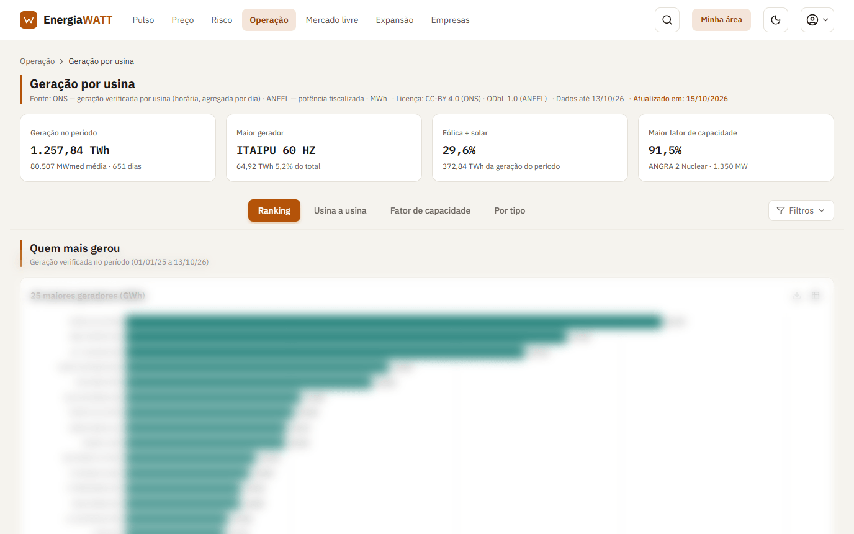Select the Operação nav item
Image resolution: width=854 pixels, height=534 pixels.
coord(269,20)
